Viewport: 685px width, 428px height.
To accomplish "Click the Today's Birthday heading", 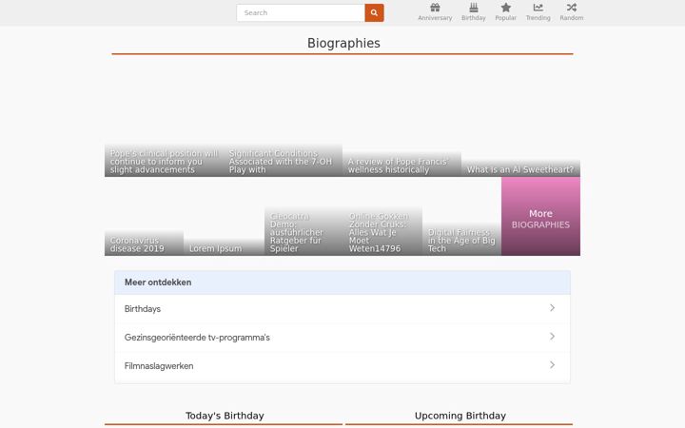I will (225, 416).
